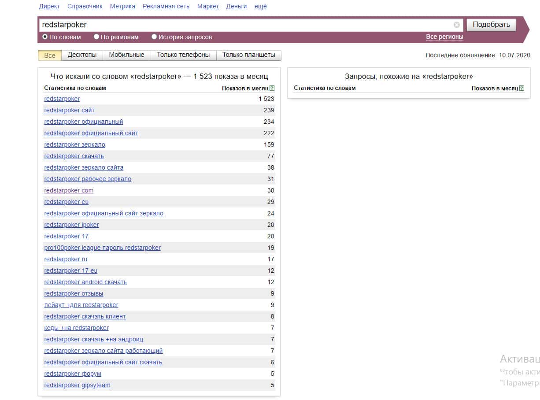Click the help icon in the similar queries header
The width and height of the screenshot is (540, 400).
pyautogui.click(x=522, y=88)
